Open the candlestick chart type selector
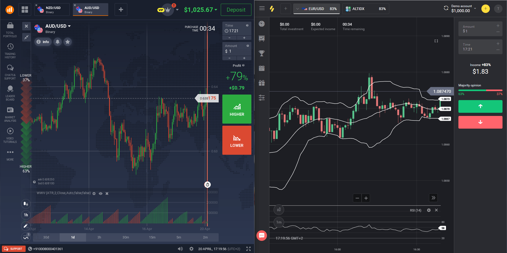 pos(26,204)
